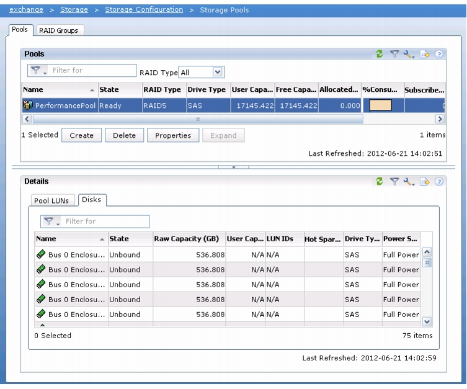The width and height of the screenshot is (467, 389).
Task: Click Disks table scroll up arrow
Action: (x=427, y=252)
